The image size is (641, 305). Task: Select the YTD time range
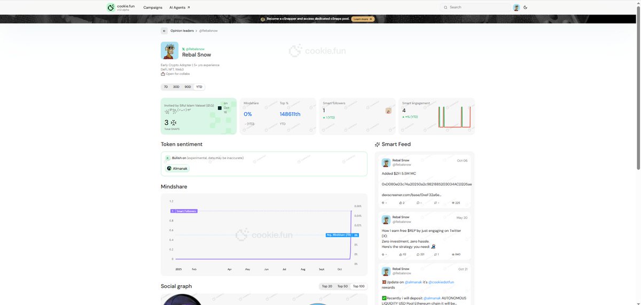pos(199,87)
